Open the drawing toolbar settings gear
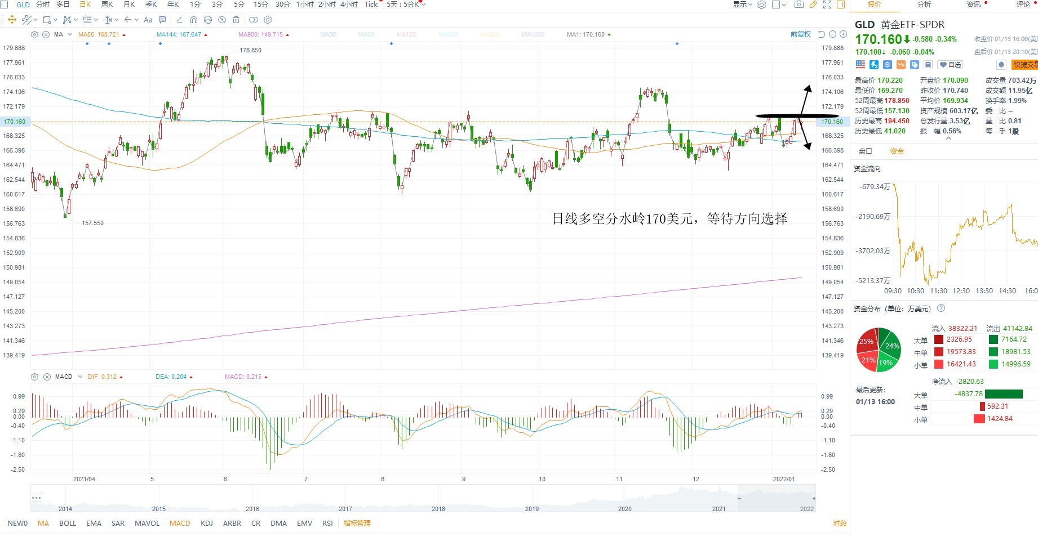The image size is (1038, 537). click(x=268, y=20)
